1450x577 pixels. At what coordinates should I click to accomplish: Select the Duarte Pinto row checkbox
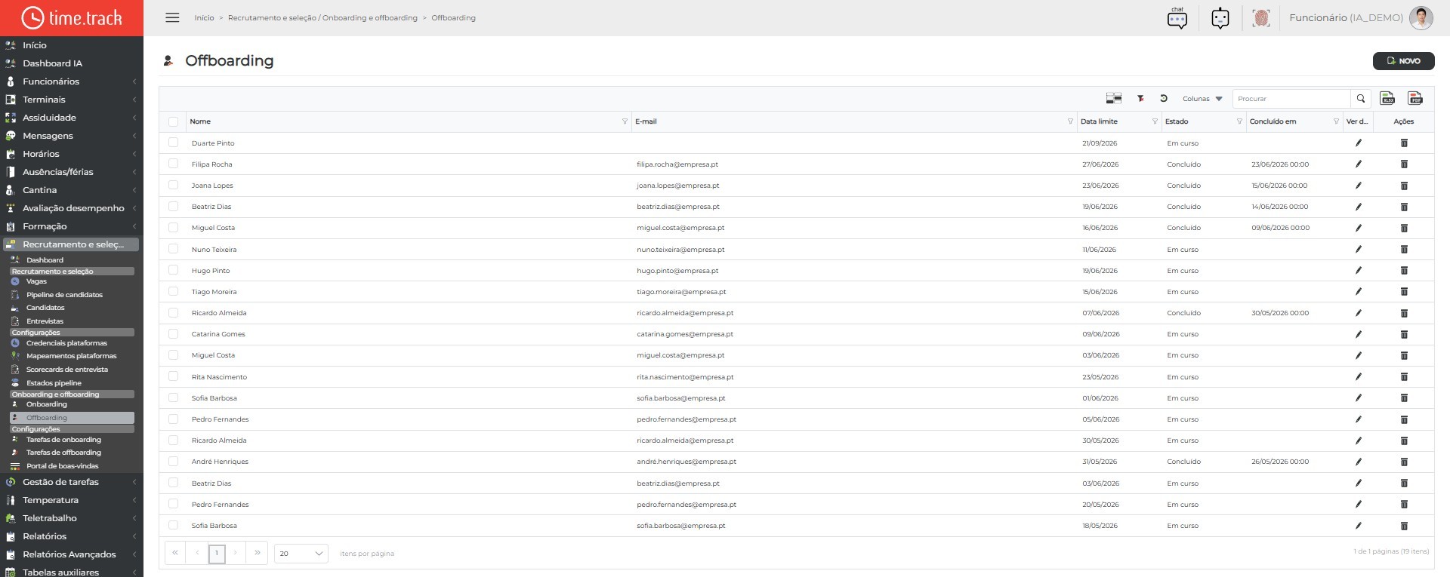[x=173, y=143]
